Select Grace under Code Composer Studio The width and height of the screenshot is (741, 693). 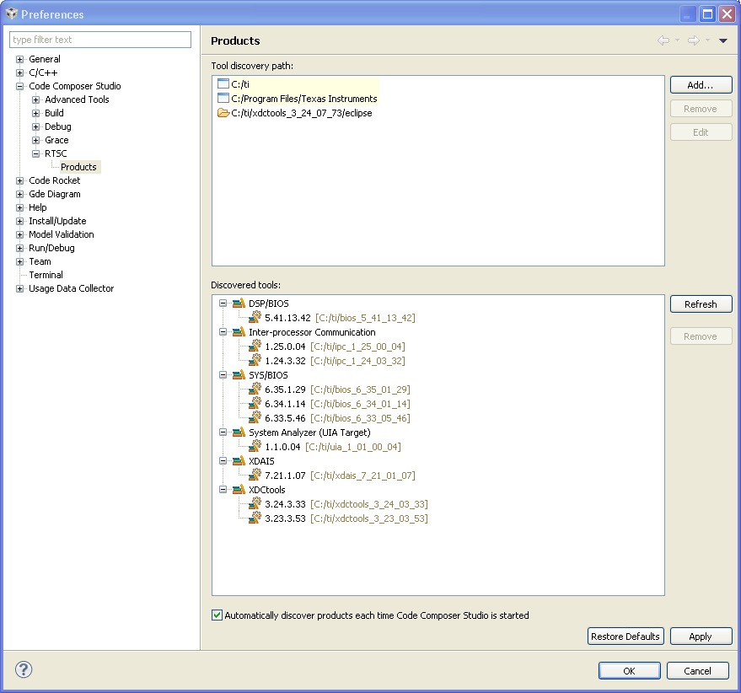(x=56, y=140)
